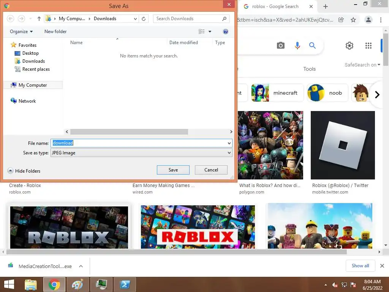Click Show all downloads button
Viewport: 389px width, 292px height.
tap(360, 266)
